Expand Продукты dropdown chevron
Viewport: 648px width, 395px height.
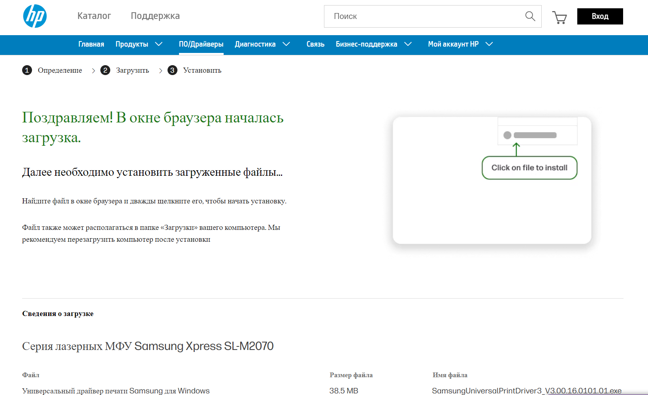click(159, 44)
